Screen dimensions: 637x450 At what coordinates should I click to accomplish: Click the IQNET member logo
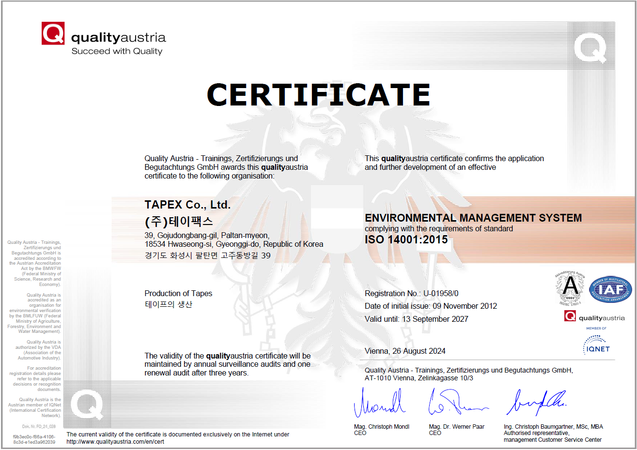pos(597,346)
